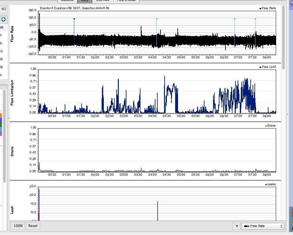Click the tall leak spike near 04:10
Screen dimensions: 293x235
click(158, 210)
